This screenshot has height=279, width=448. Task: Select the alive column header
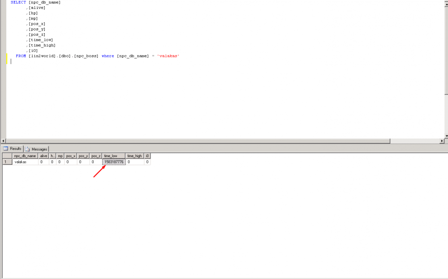[43, 155]
